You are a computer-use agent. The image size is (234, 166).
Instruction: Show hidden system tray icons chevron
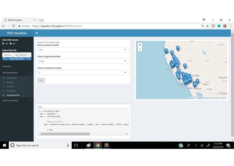pyautogui.click(x=196, y=145)
